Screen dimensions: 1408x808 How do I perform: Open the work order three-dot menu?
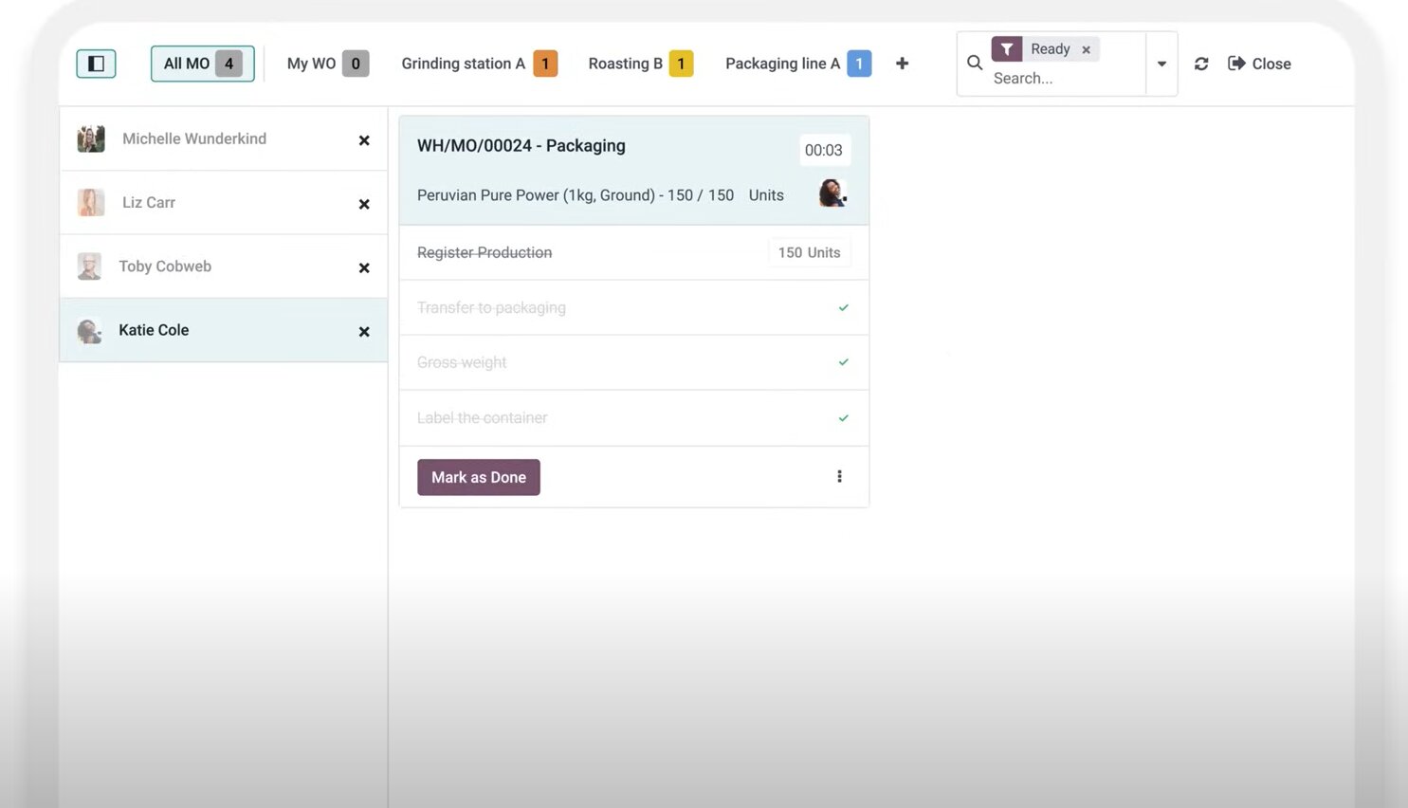pos(839,477)
